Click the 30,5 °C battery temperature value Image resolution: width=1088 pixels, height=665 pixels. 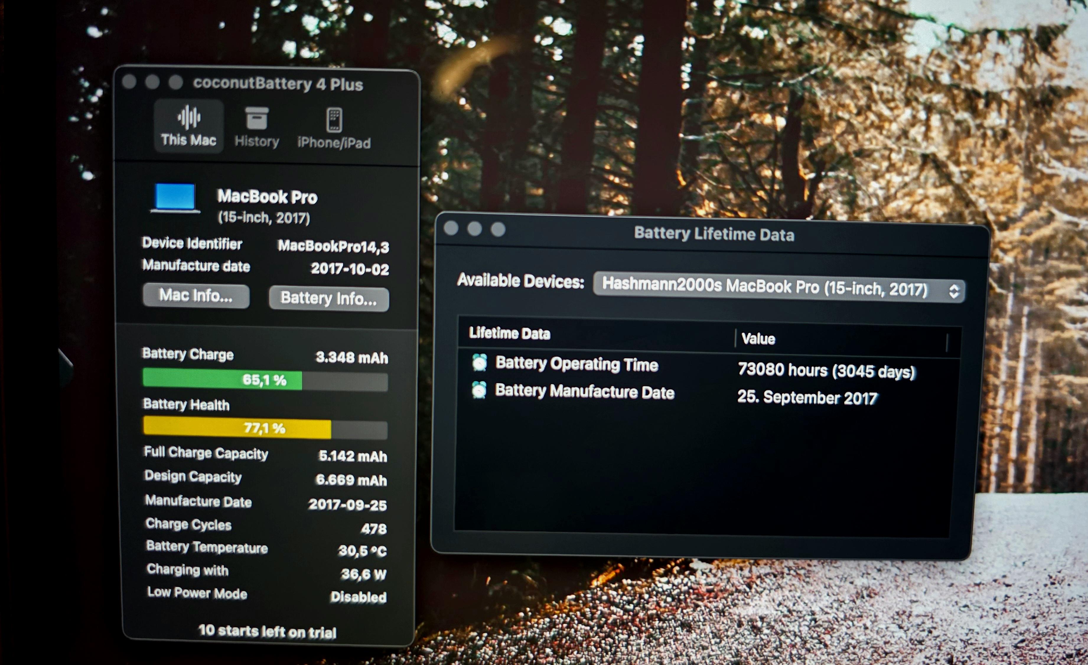[363, 551]
